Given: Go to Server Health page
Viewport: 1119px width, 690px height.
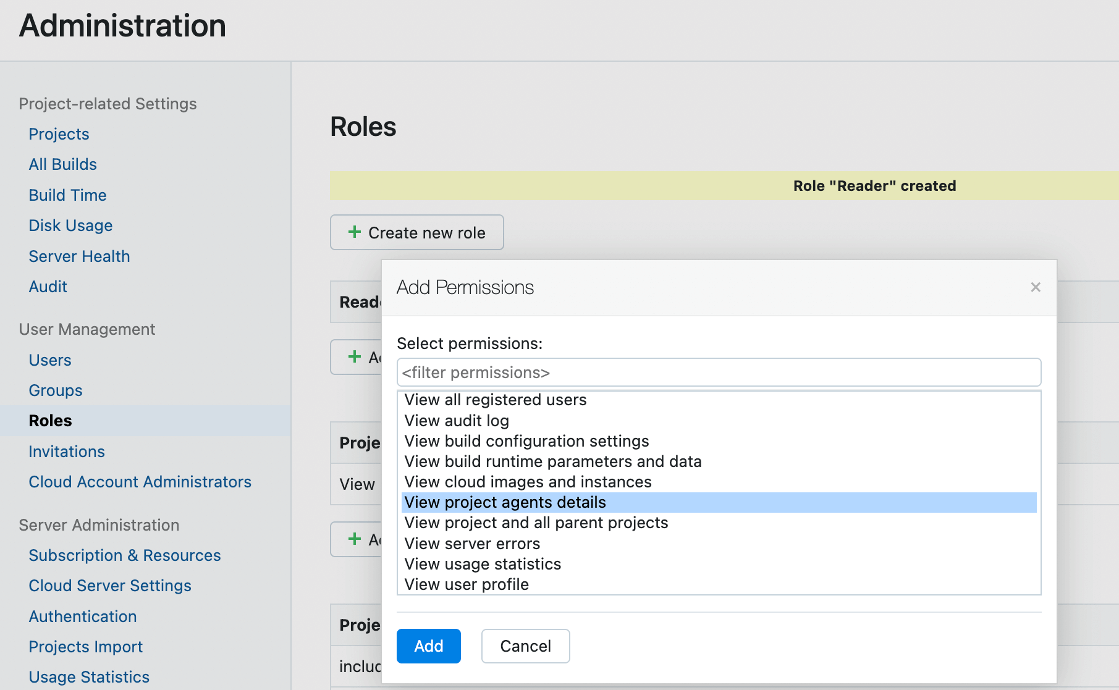Looking at the screenshot, I should tap(79, 256).
